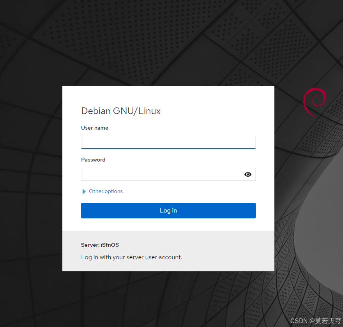This screenshot has width=343, height=327.
Task: Focus the Password input field
Action: [x=161, y=174]
